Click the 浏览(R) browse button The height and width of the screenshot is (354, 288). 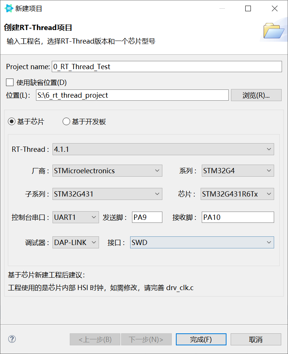(256, 95)
